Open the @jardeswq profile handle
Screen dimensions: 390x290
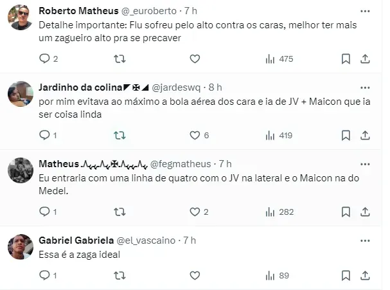(x=179, y=87)
